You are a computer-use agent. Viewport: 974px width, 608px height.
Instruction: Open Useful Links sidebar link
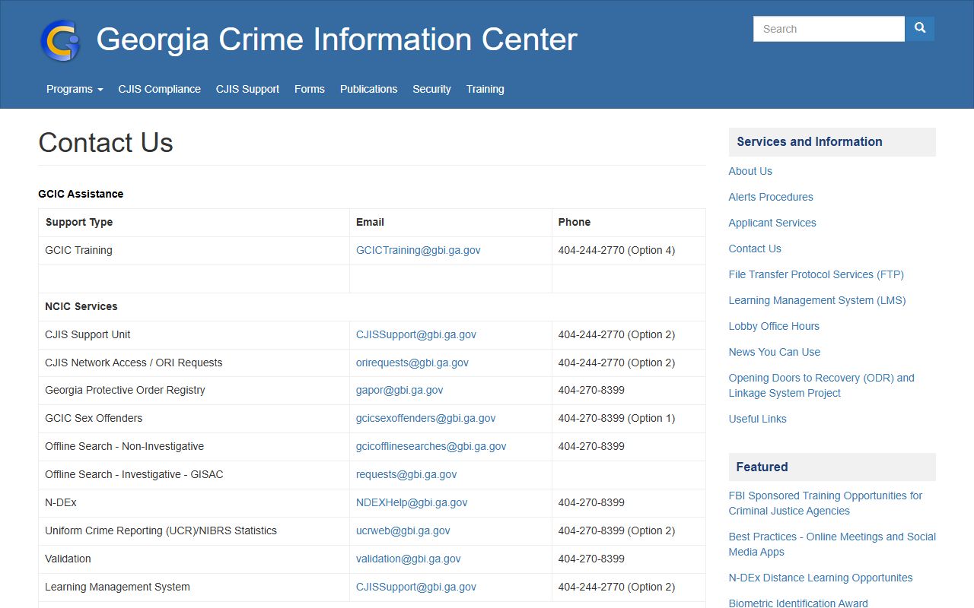point(758,419)
